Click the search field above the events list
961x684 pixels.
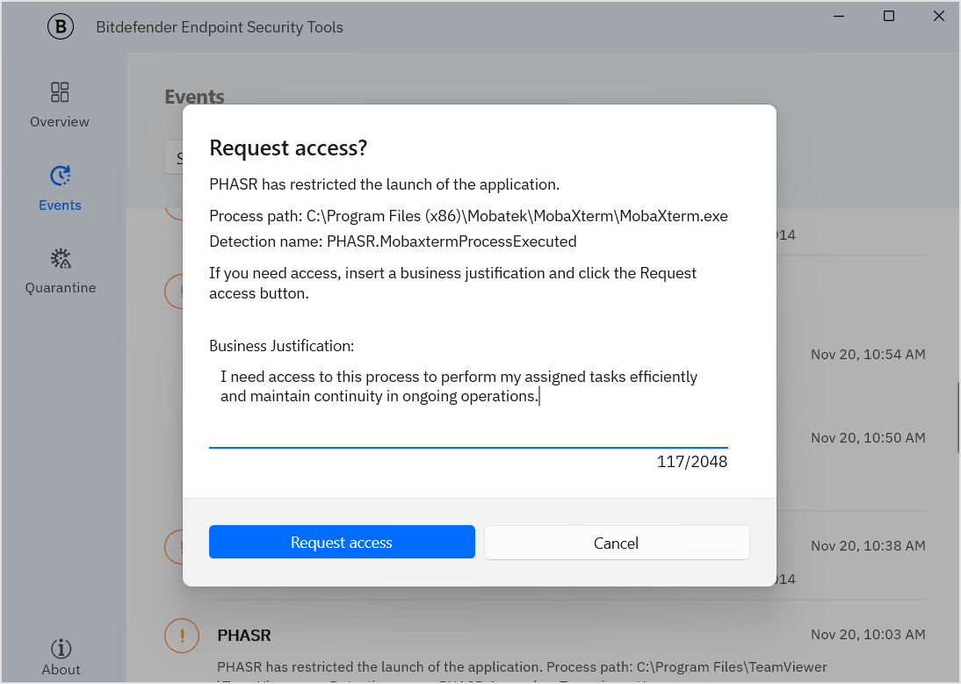point(176,157)
